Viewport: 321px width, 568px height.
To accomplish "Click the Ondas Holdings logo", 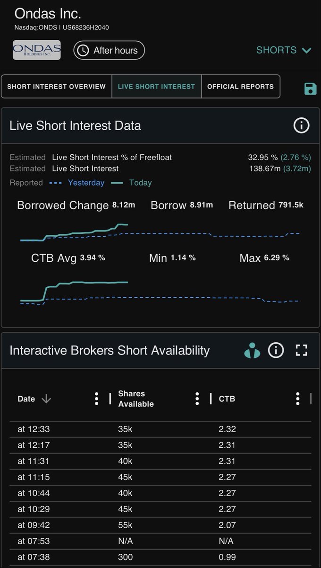I will [x=37, y=50].
